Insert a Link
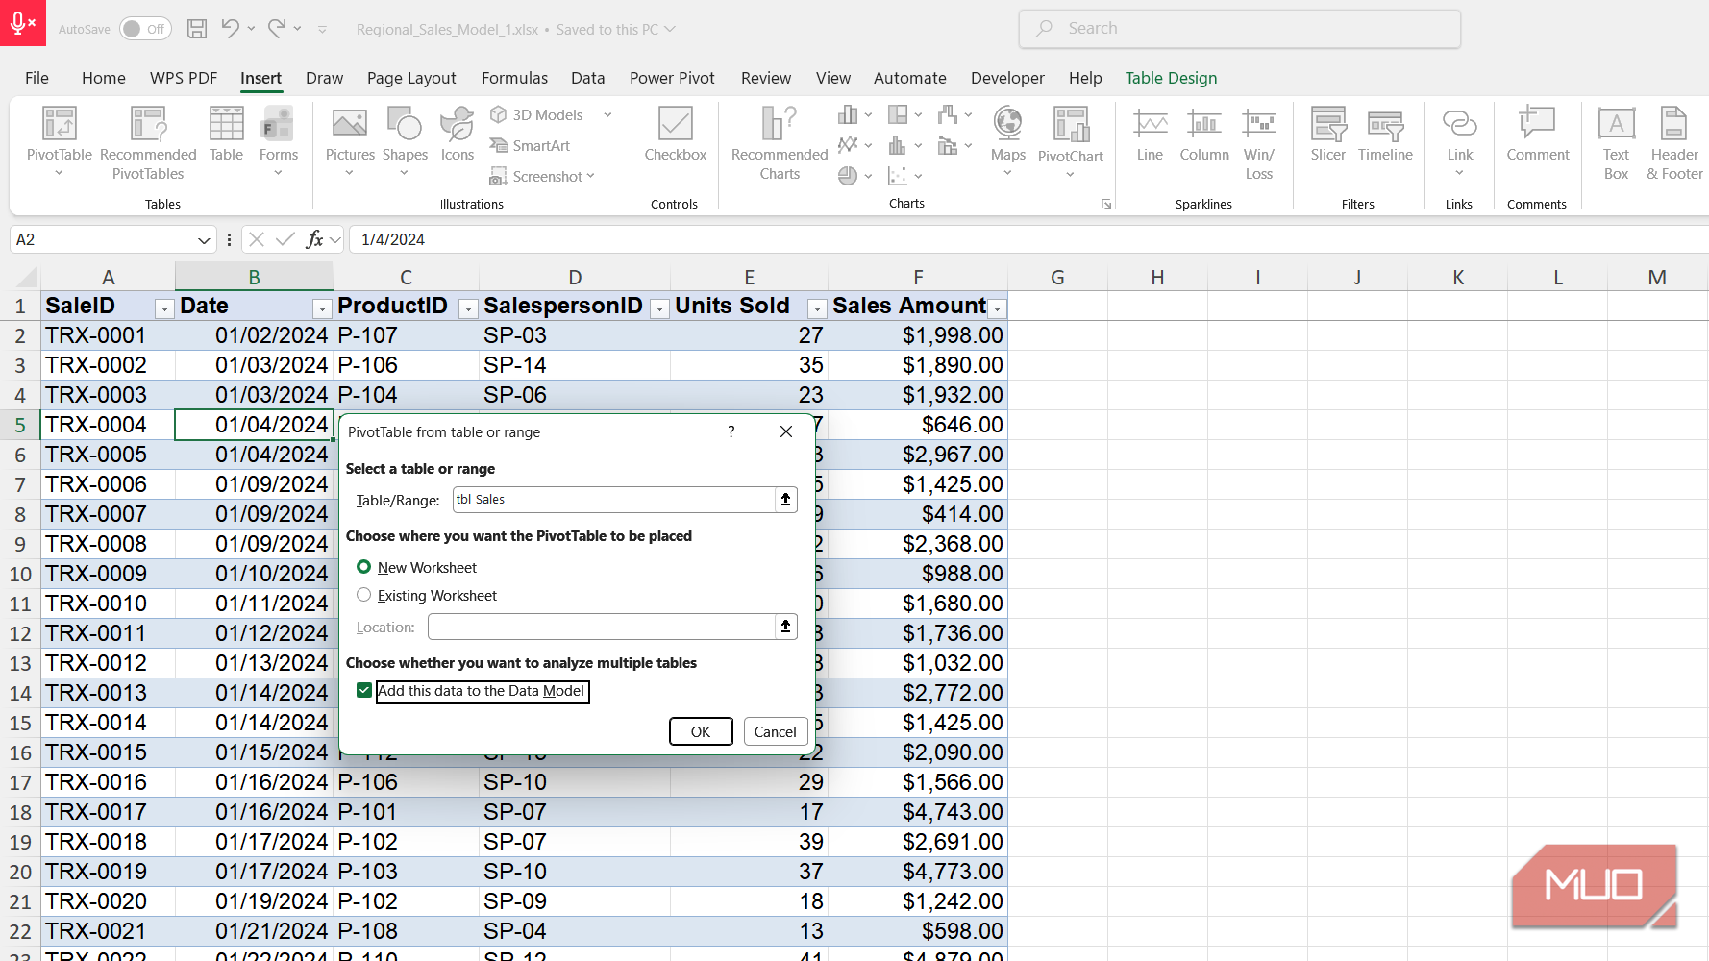 (x=1459, y=142)
